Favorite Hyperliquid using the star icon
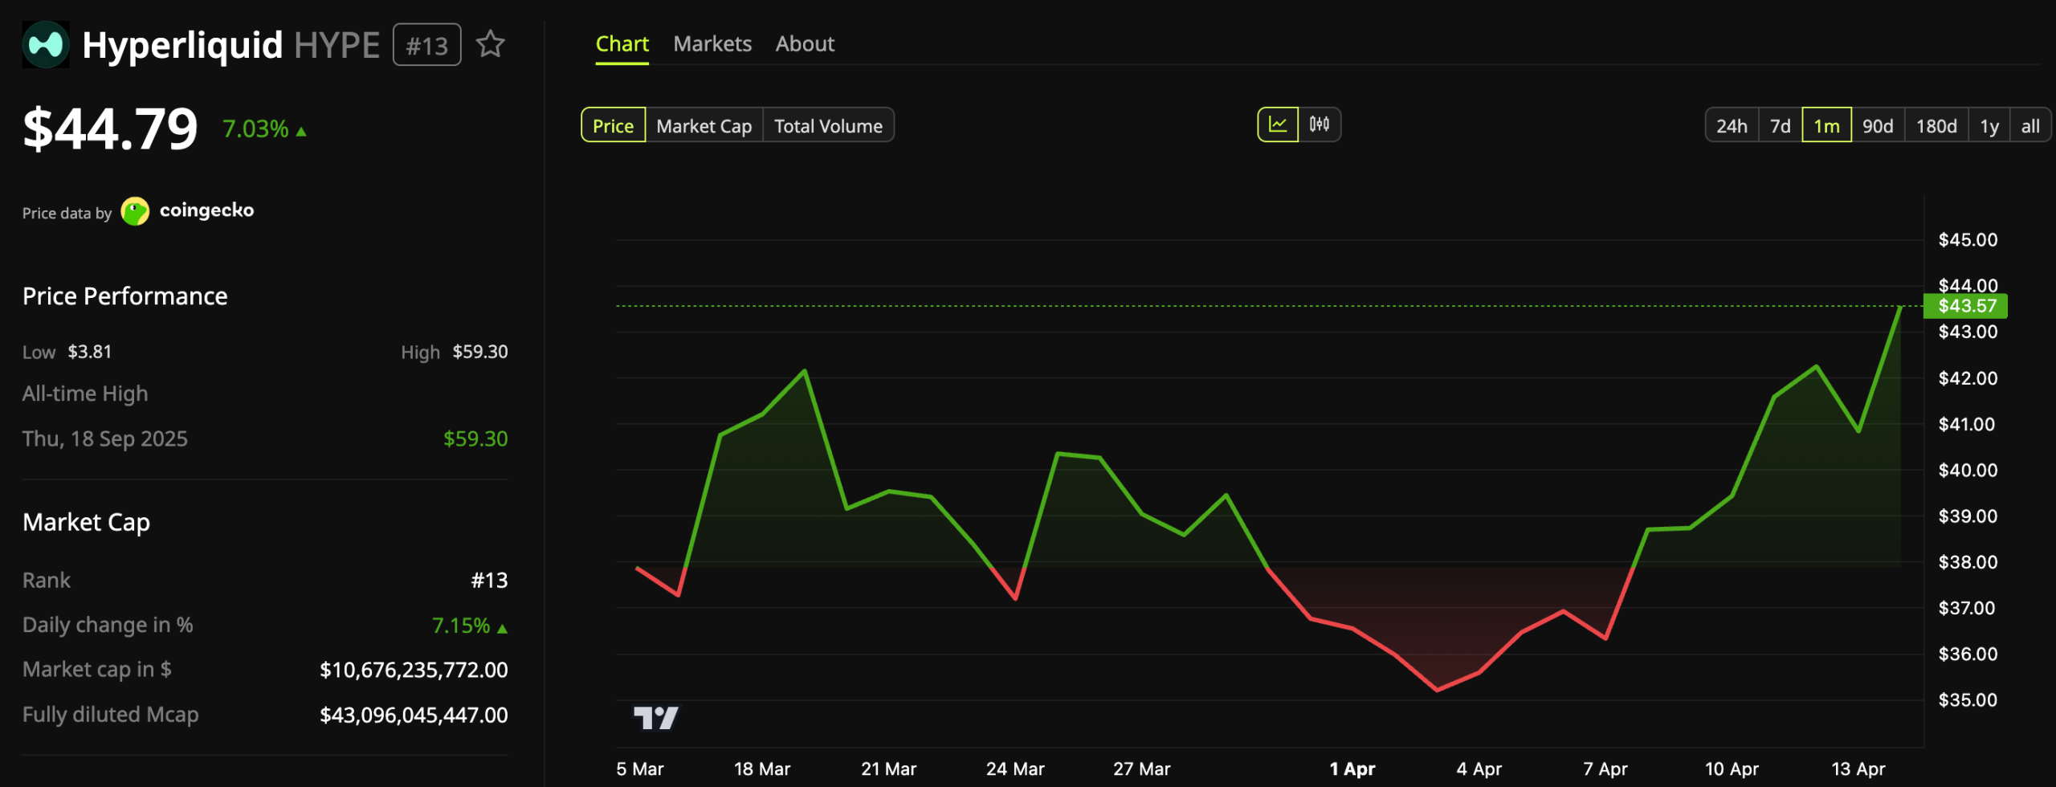This screenshot has height=787, width=2056. tap(490, 46)
